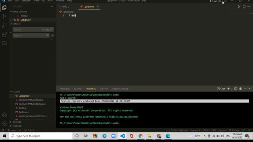Open the Edit menu
The image size is (253, 142).
17,1
